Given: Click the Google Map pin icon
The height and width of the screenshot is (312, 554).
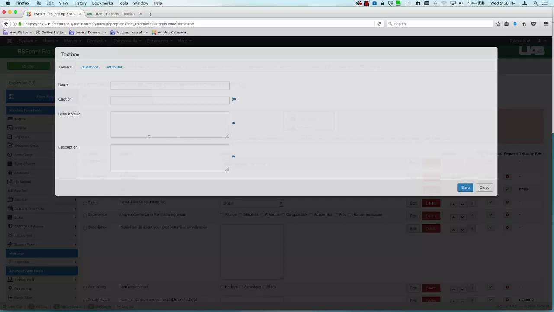Looking at the screenshot, I should pyautogui.click(x=10, y=289).
